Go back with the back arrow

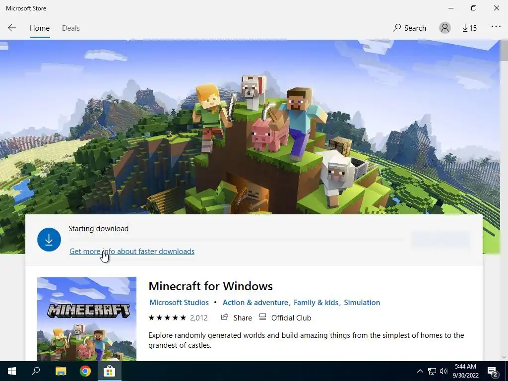(x=12, y=28)
